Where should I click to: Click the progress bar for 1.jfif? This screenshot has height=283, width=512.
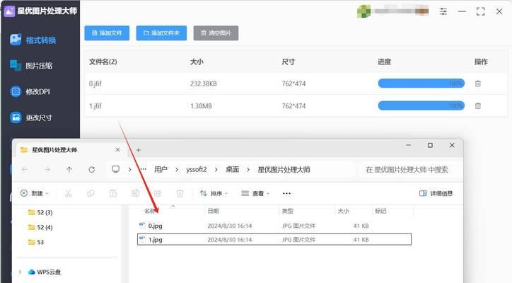point(421,105)
